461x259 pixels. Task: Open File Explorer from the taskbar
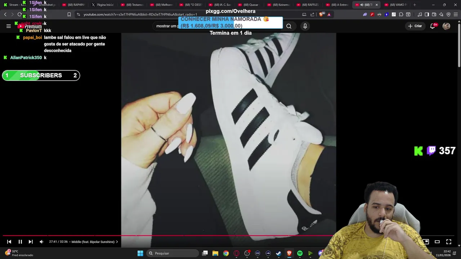pyautogui.click(x=215, y=253)
